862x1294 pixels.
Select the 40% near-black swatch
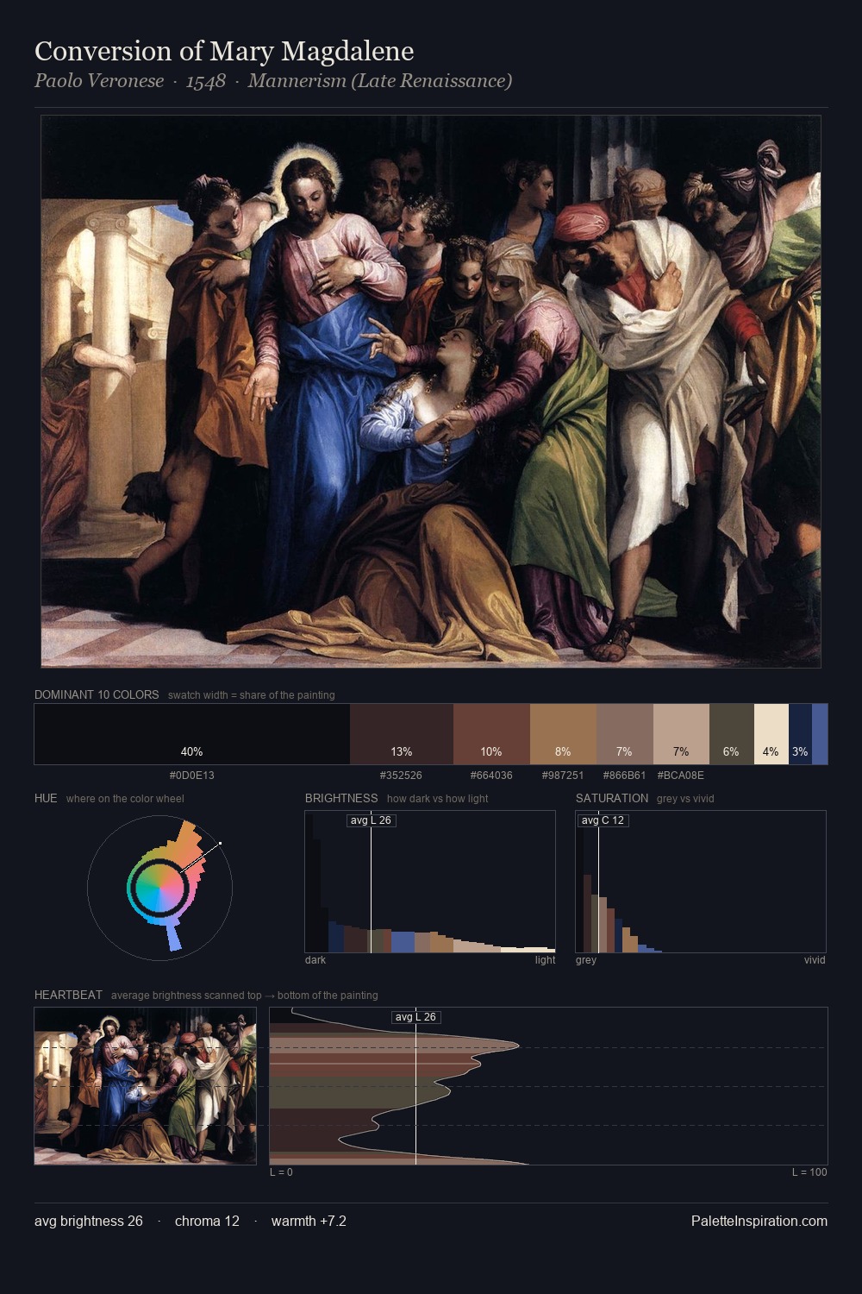[192, 734]
